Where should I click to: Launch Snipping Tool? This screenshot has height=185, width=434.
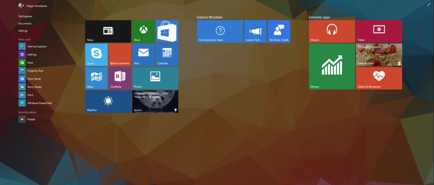[x=31, y=71]
